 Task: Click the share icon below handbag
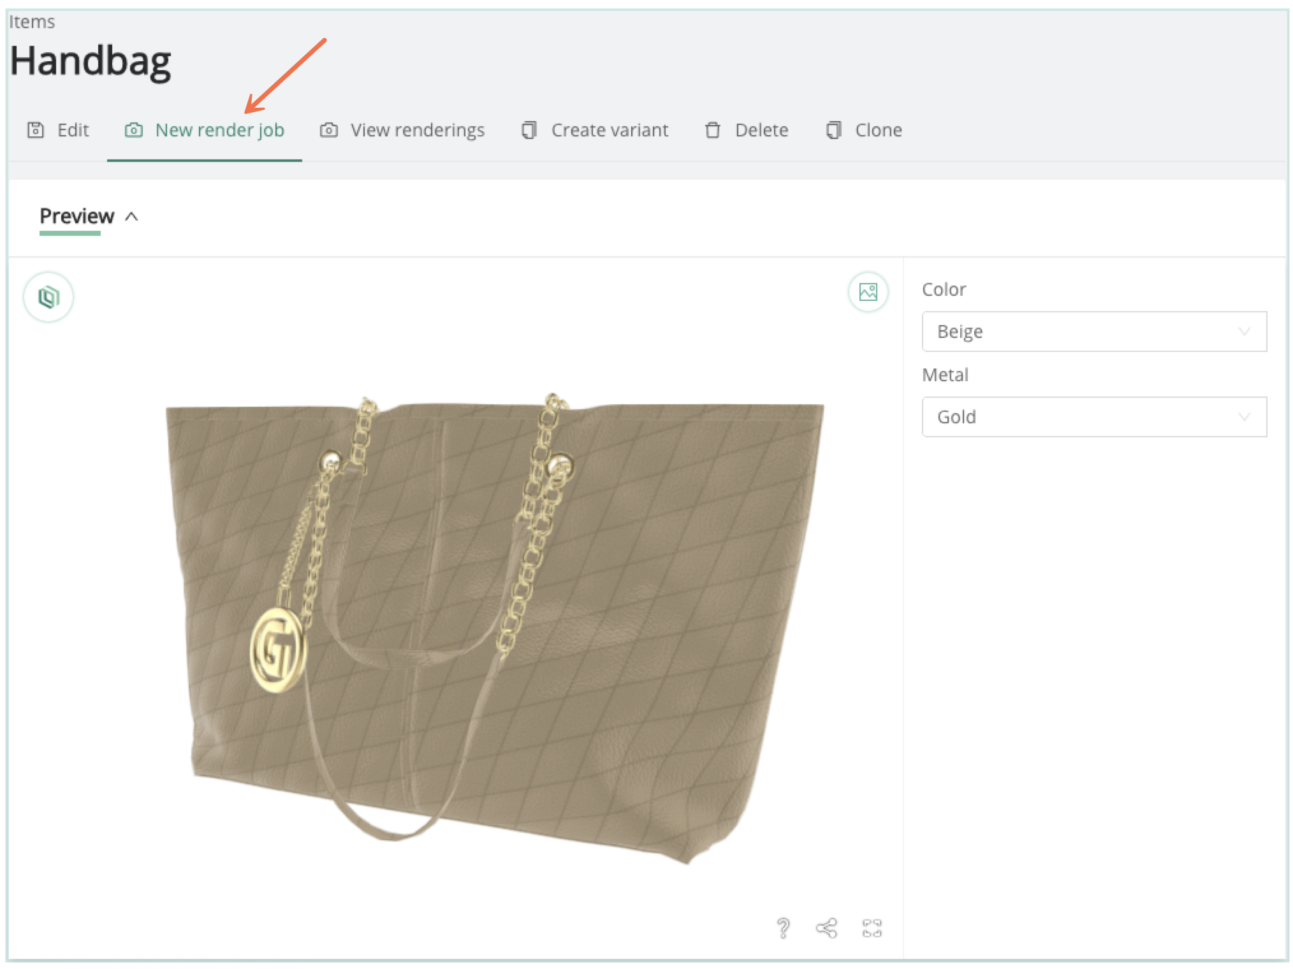click(x=826, y=928)
